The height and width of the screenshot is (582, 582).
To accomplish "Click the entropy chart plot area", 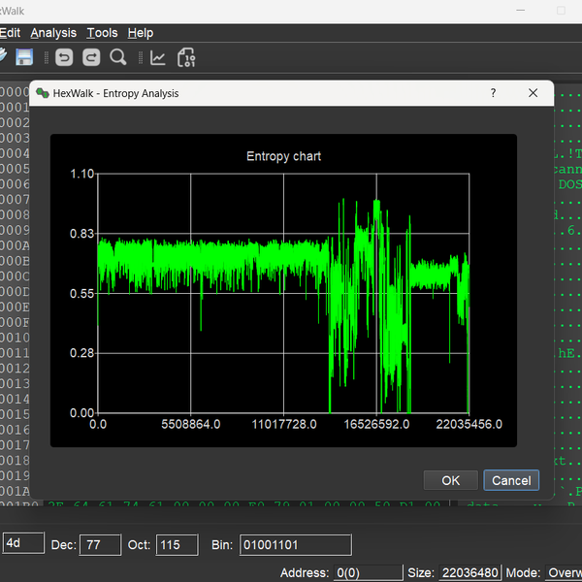I will [x=283, y=293].
